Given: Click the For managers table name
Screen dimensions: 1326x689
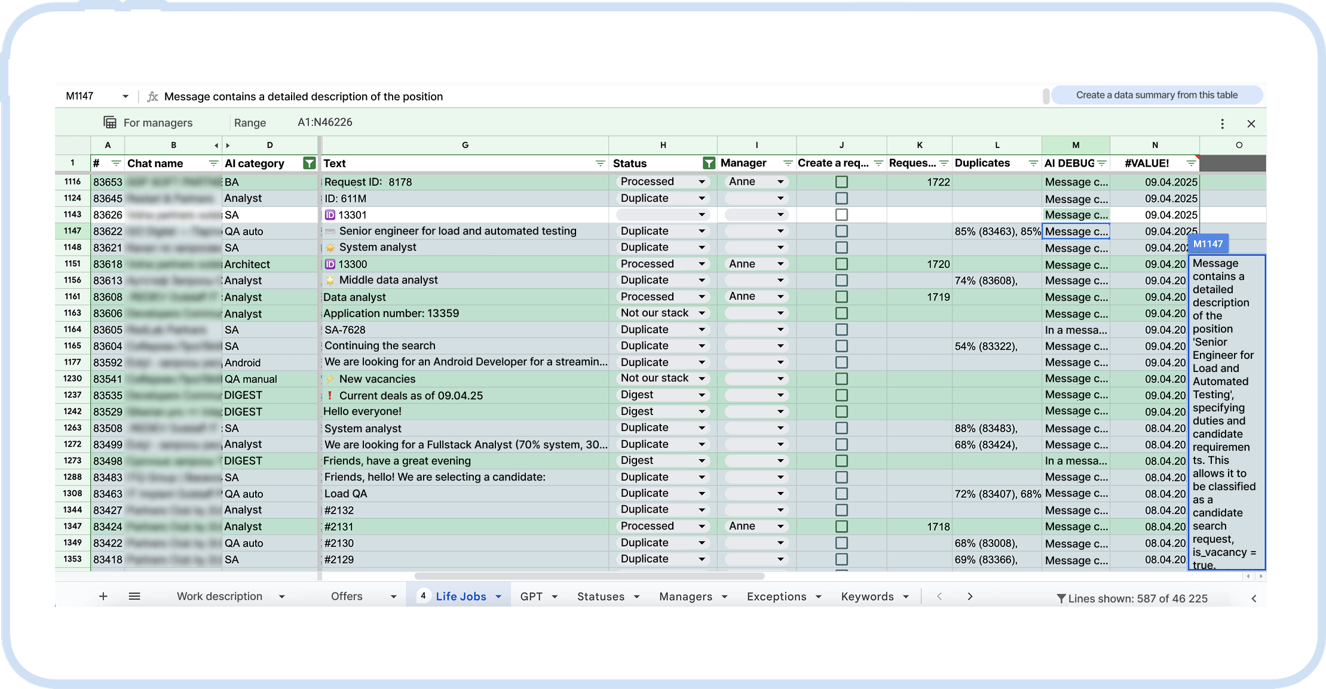Looking at the screenshot, I should (x=158, y=123).
